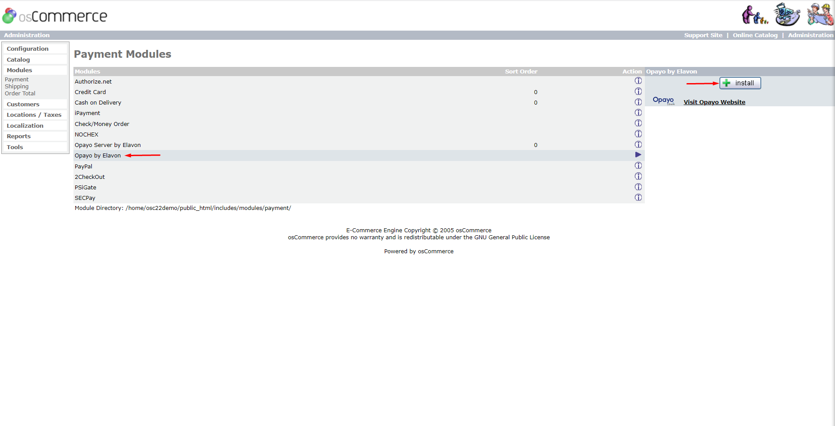Click info icon for Authorize.net row
Screen dimensions: 835x426
coord(638,81)
